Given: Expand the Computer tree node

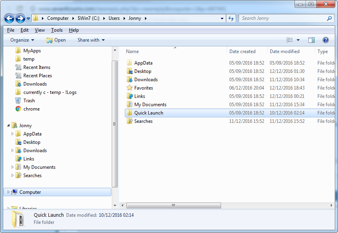Looking at the screenshot, I should [x=8, y=192].
